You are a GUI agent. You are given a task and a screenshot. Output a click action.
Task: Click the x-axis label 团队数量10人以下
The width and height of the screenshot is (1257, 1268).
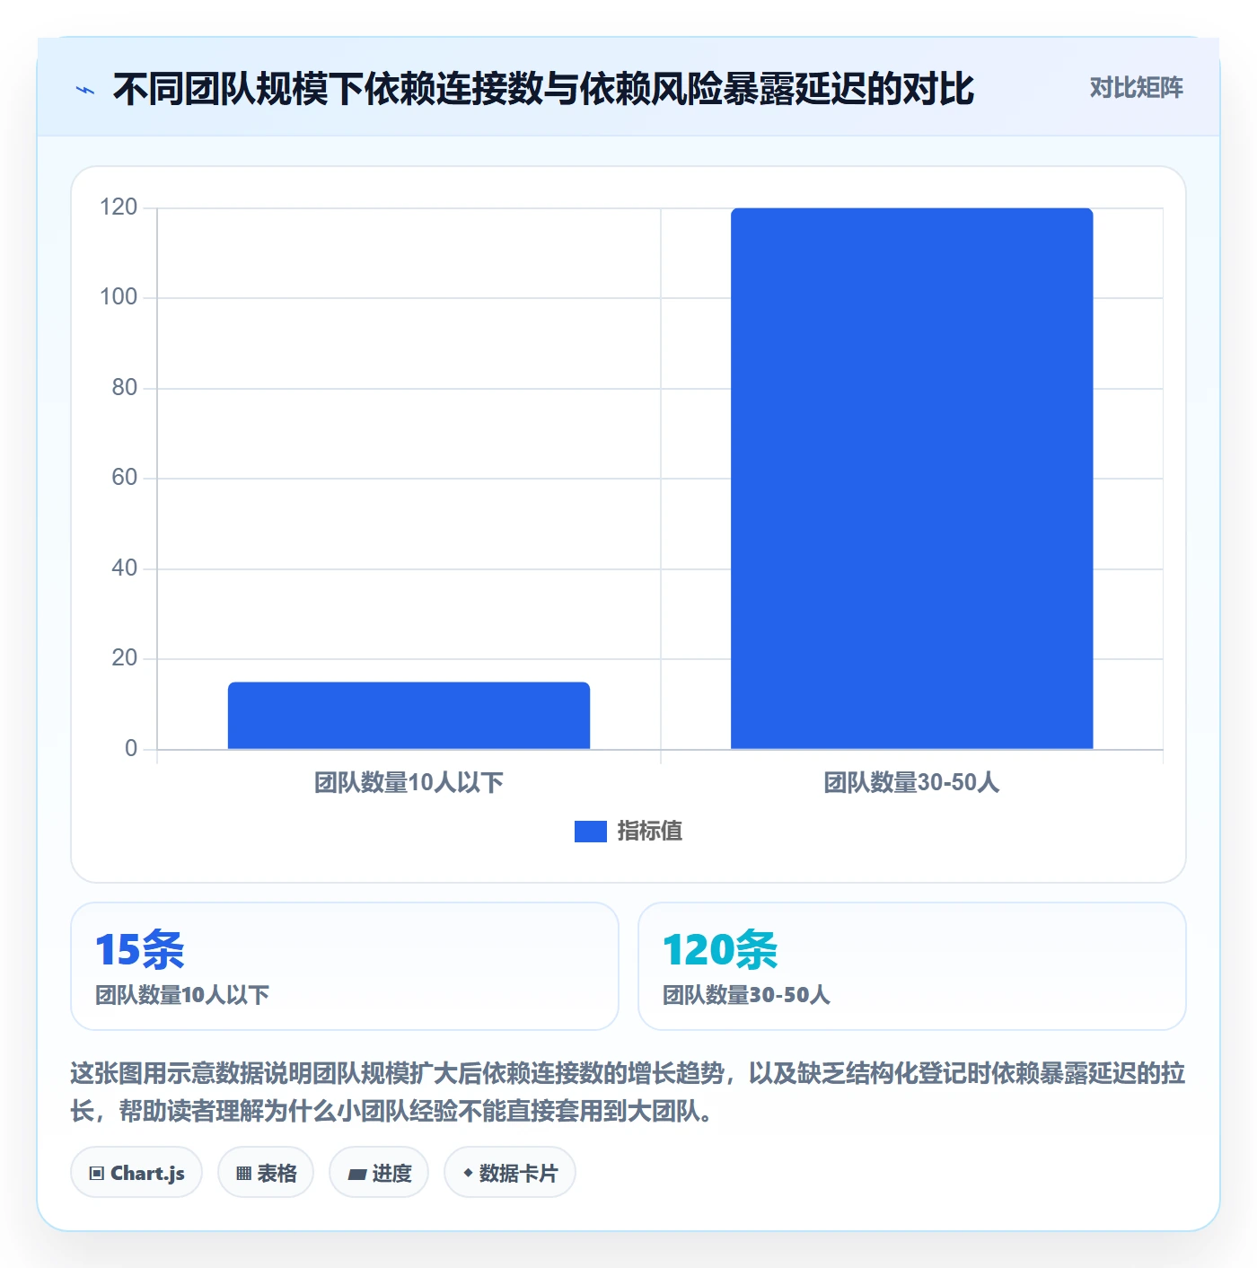409,783
